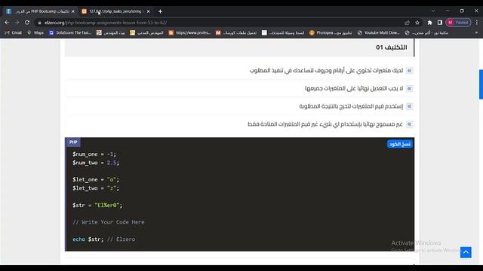Open the Extensions puzzle icon
Screen dimensions: 483x271
429,23
